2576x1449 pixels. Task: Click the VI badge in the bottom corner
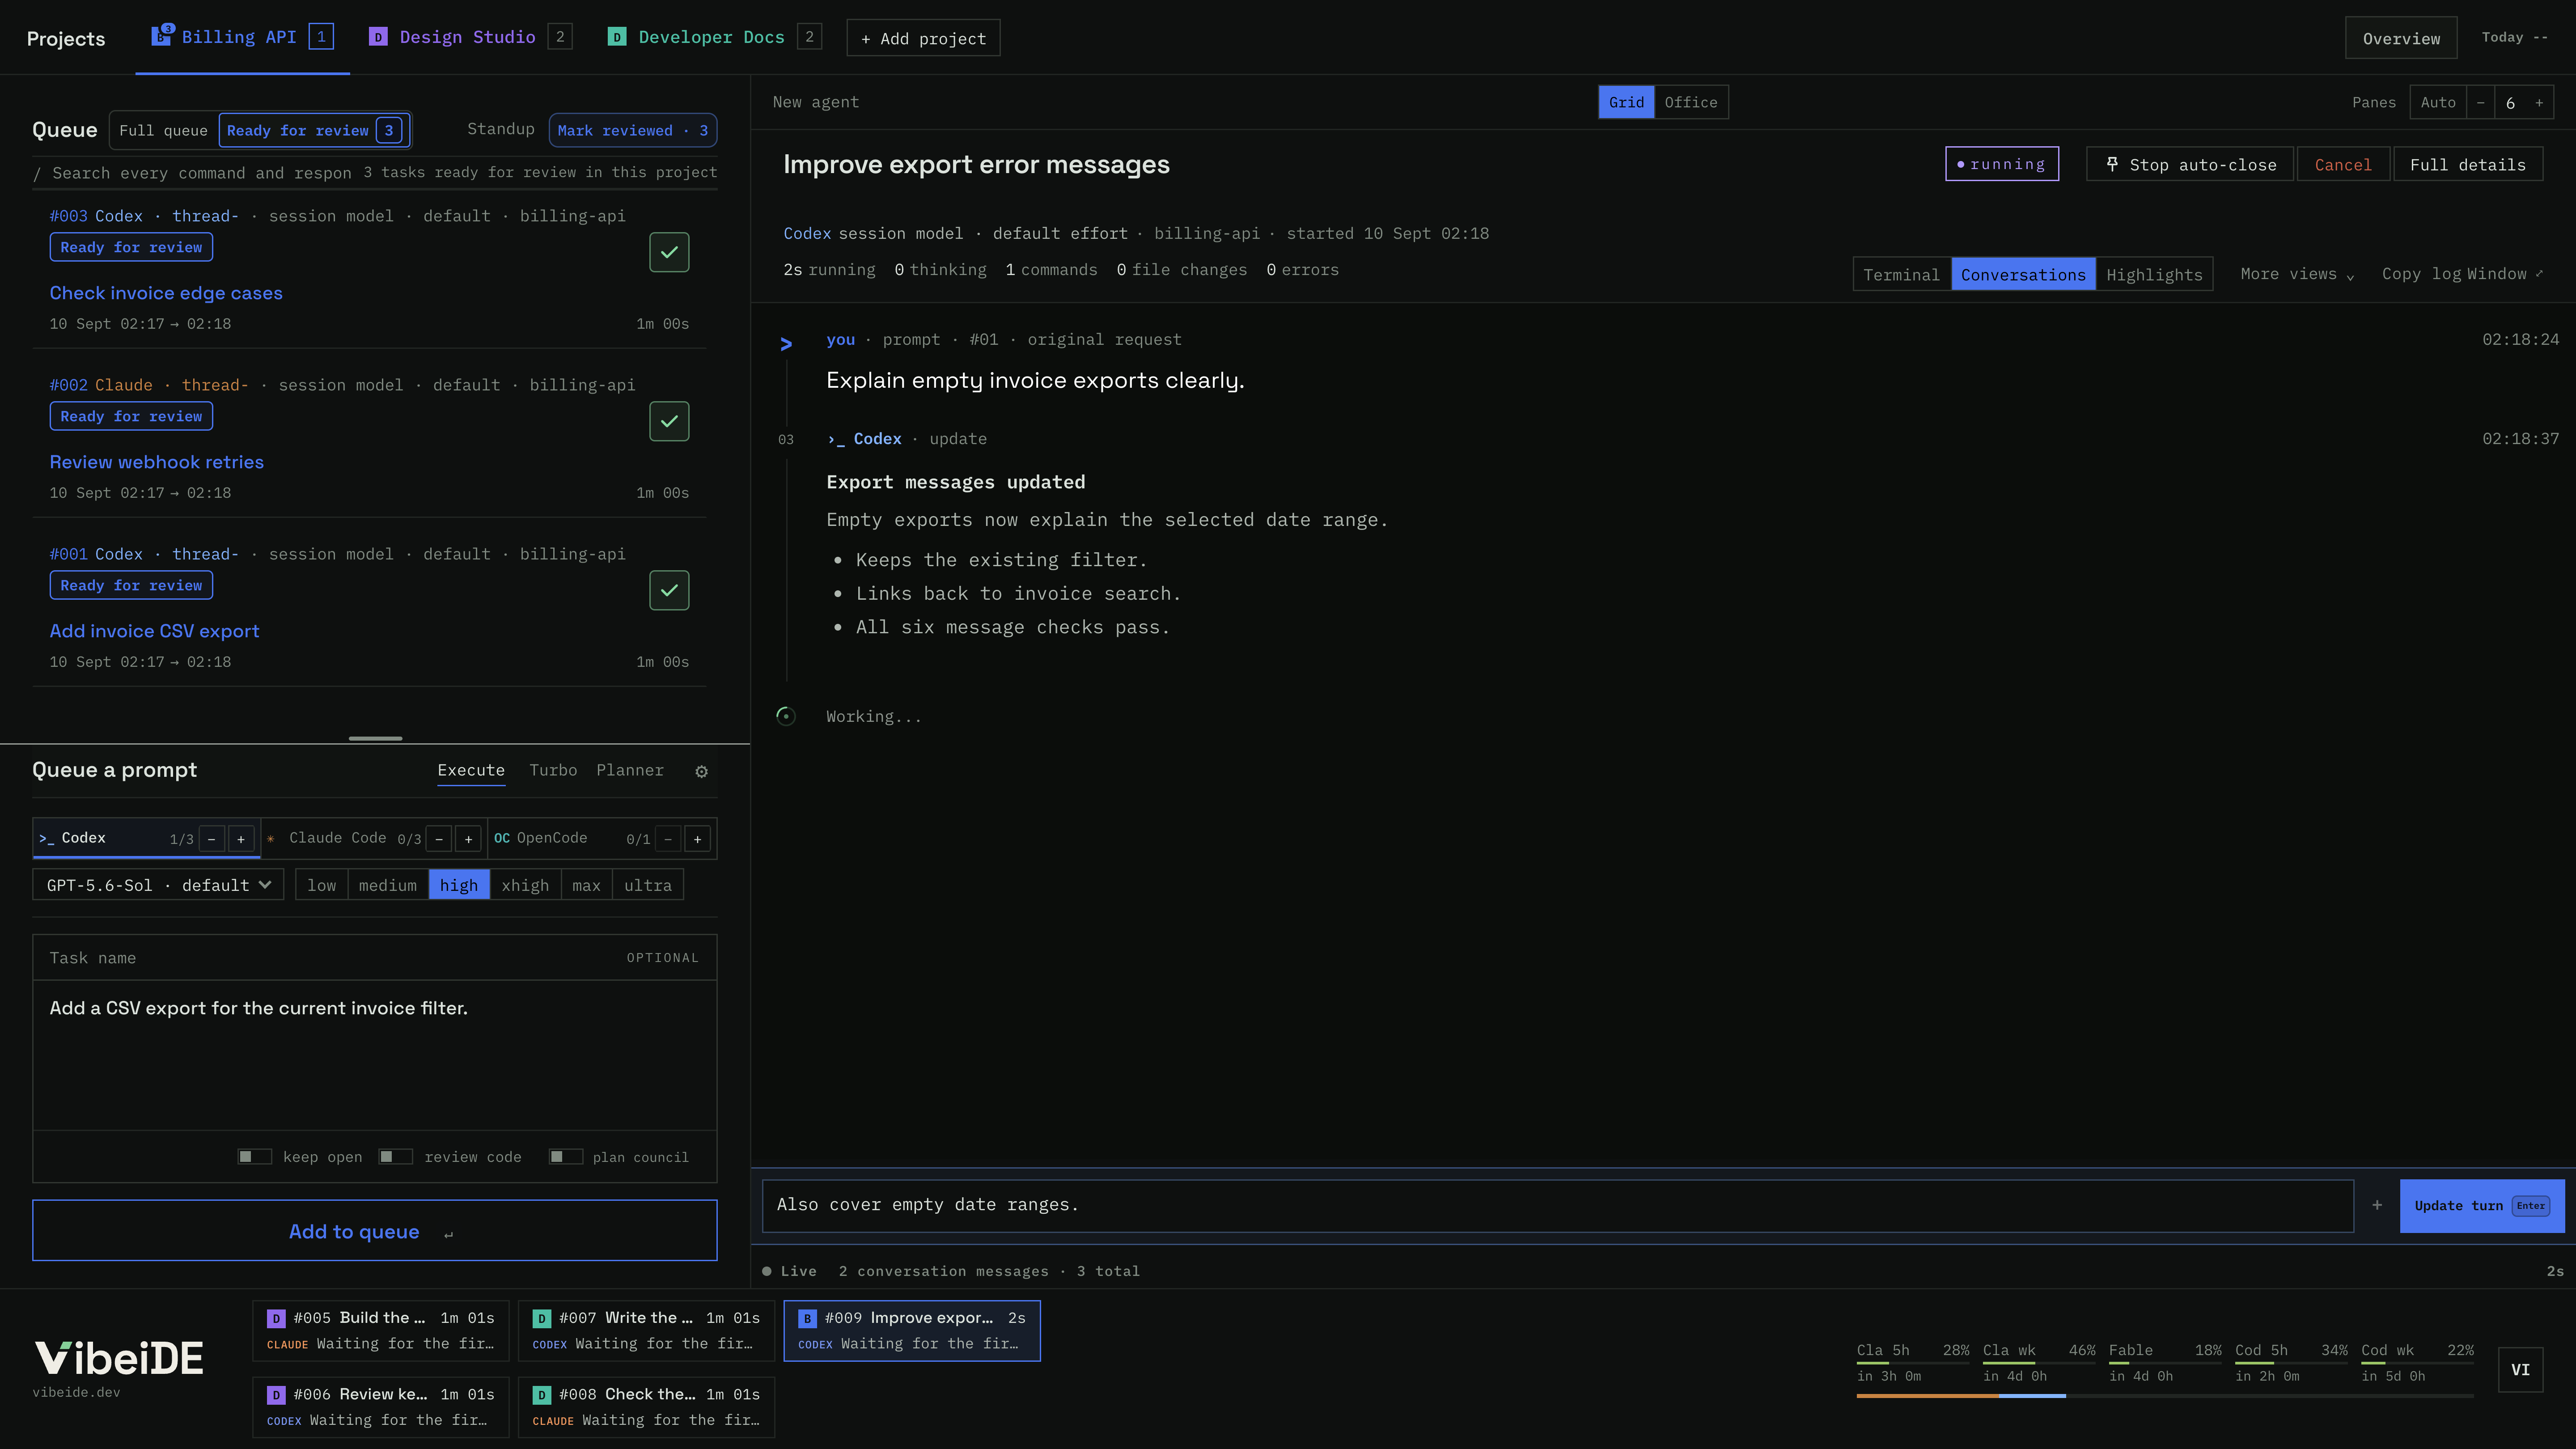(2520, 1369)
